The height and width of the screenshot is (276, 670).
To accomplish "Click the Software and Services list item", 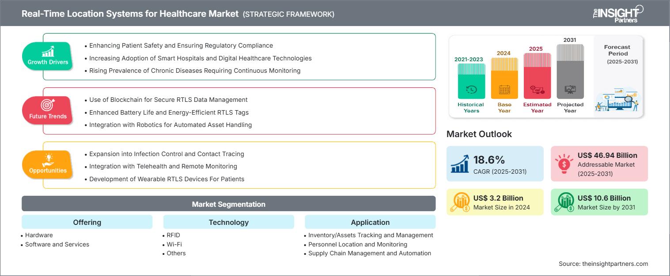I will tap(57, 244).
